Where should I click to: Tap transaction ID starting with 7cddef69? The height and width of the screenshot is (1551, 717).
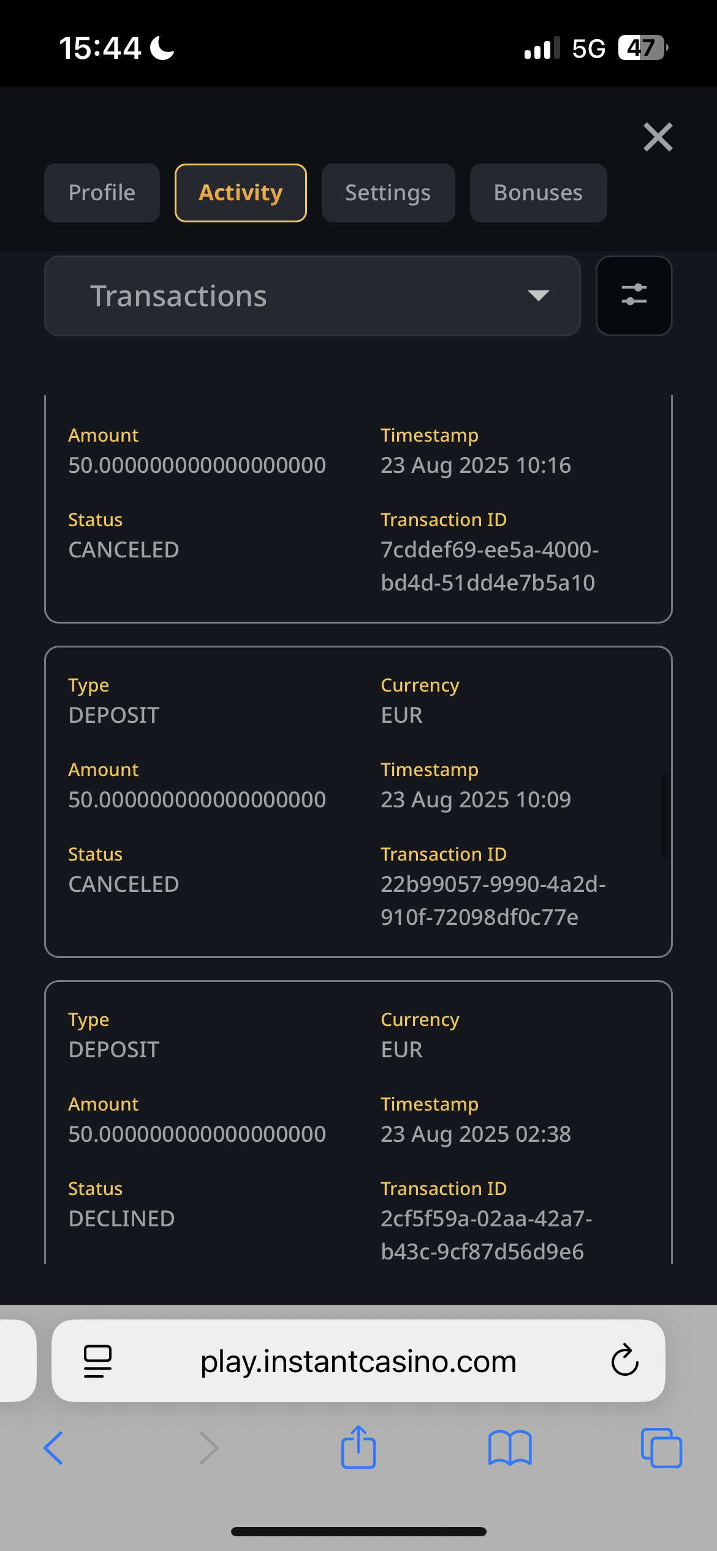point(489,566)
